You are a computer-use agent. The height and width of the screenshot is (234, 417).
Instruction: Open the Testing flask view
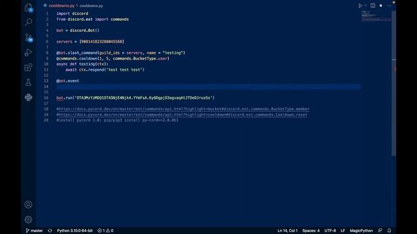click(x=29, y=83)
